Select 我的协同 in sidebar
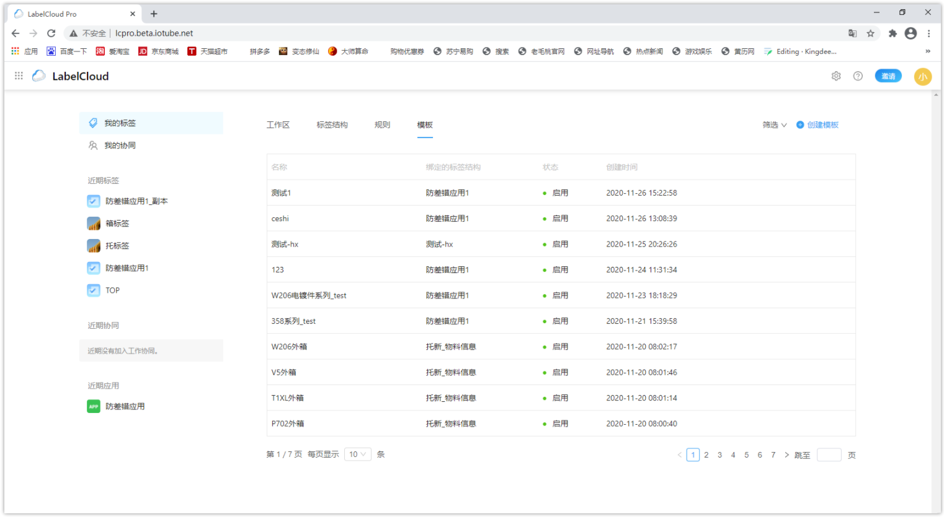Image resolution: width=944 pixels, height=517 pixels. pos(151,146)
